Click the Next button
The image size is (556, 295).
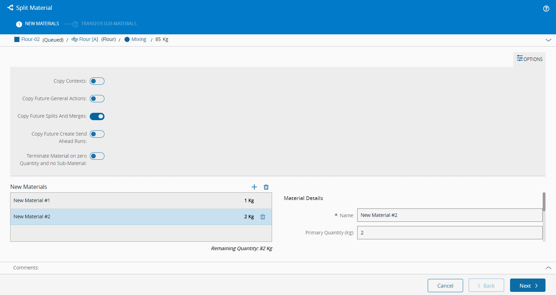tap(527, 286)
